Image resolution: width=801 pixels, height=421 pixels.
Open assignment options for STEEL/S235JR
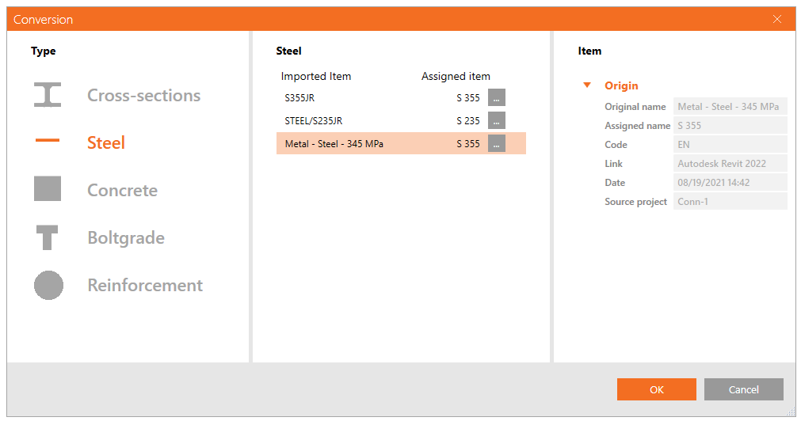[x=497, y=121]
